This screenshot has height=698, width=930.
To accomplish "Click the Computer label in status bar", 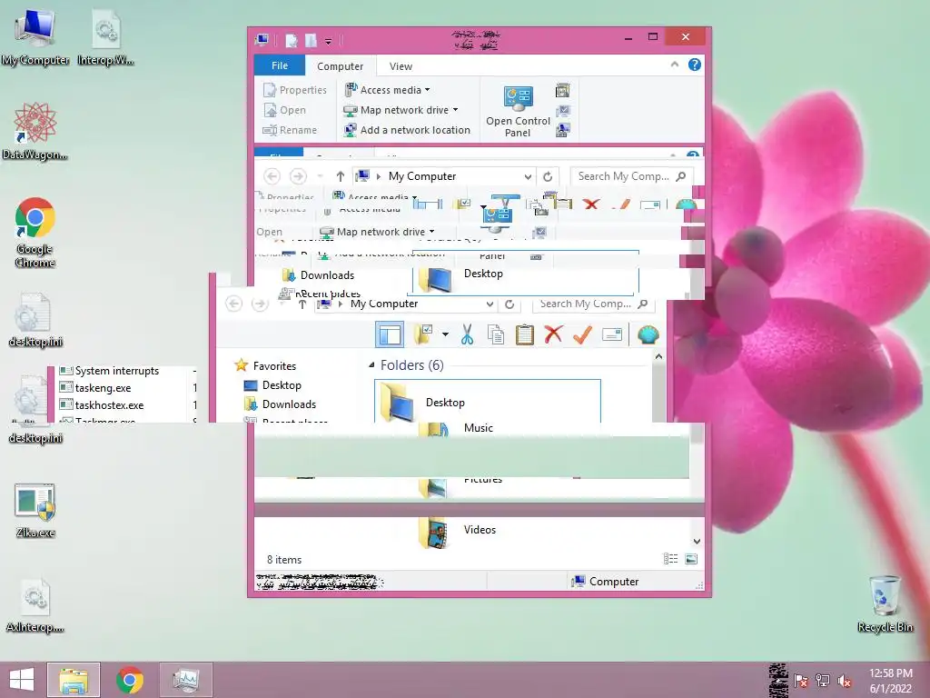I will tap(614, 582).
